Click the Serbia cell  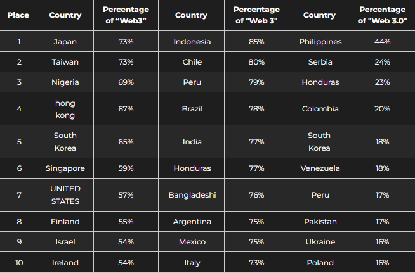pyautogui.click(x=320, y=62)
